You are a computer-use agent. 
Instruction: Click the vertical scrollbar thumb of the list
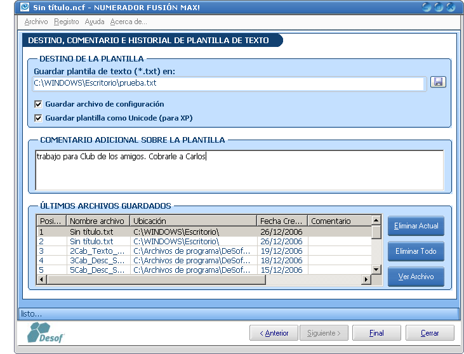click(376, 232)
